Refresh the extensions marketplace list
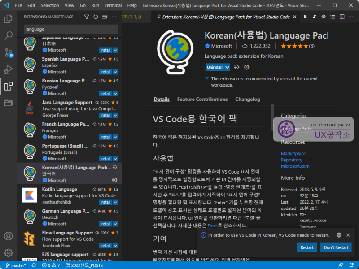359x269 pixels. coord(96,17)
